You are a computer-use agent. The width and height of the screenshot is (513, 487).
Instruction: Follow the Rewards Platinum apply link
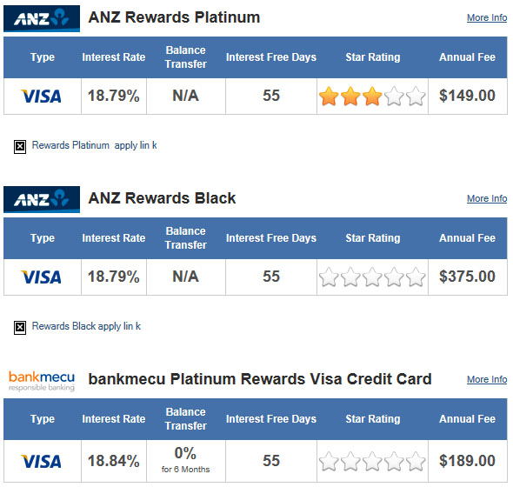coord(94,145)
